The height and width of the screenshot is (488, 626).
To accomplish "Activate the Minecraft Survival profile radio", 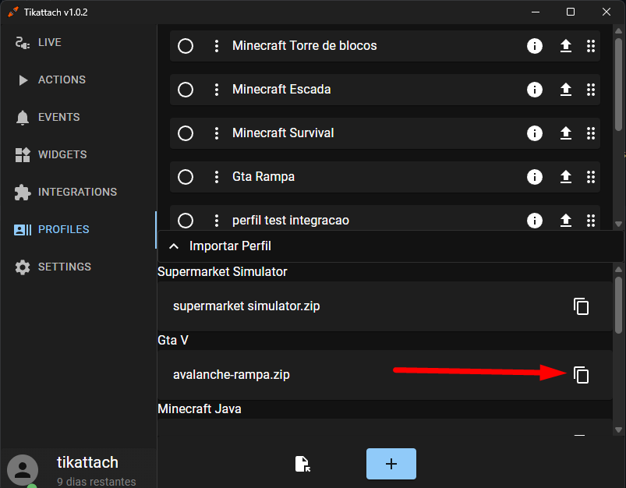I will pos(186,133).
